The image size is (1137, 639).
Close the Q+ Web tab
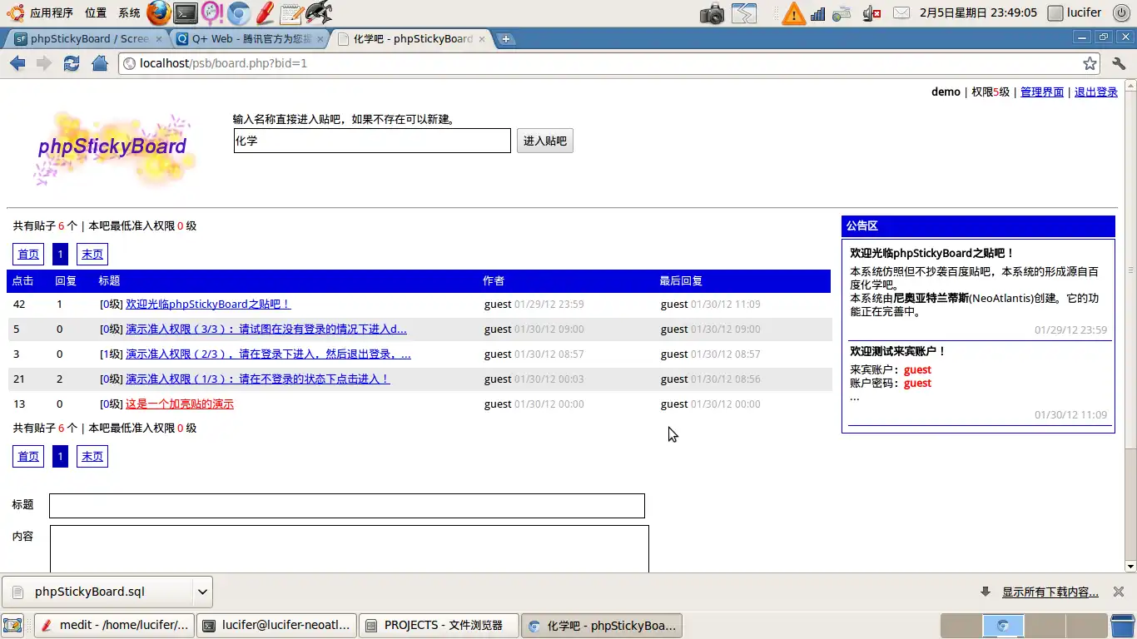319,39
